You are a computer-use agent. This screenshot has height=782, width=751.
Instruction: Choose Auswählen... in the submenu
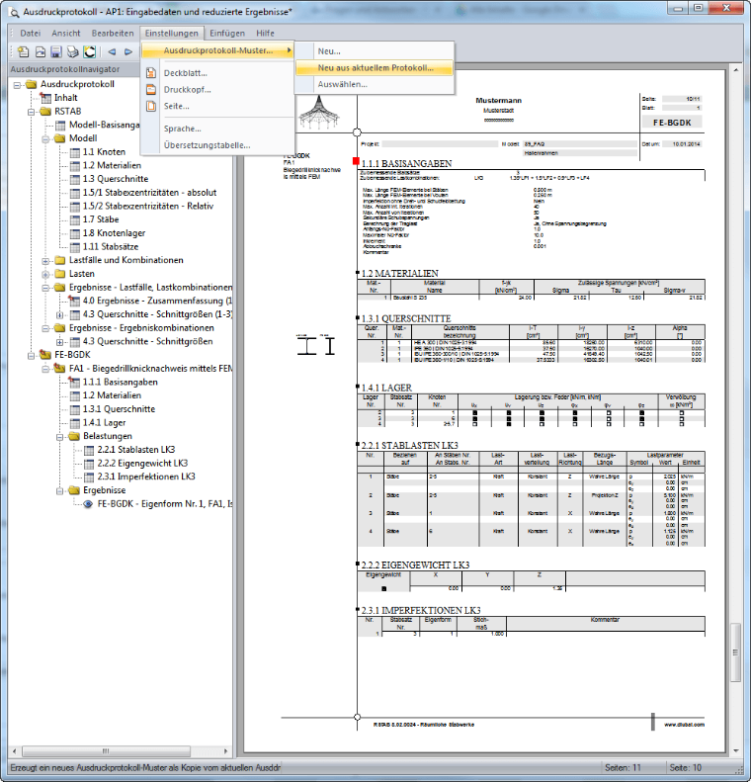pyautogui.click(x=375, y=84)
